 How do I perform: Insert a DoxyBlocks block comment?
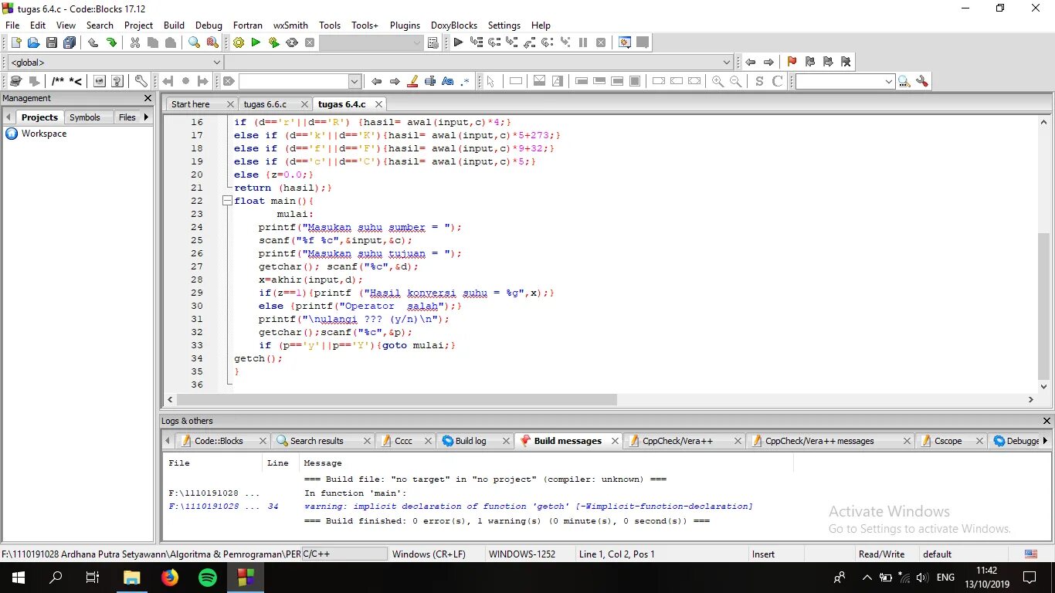tap(58, 80)
